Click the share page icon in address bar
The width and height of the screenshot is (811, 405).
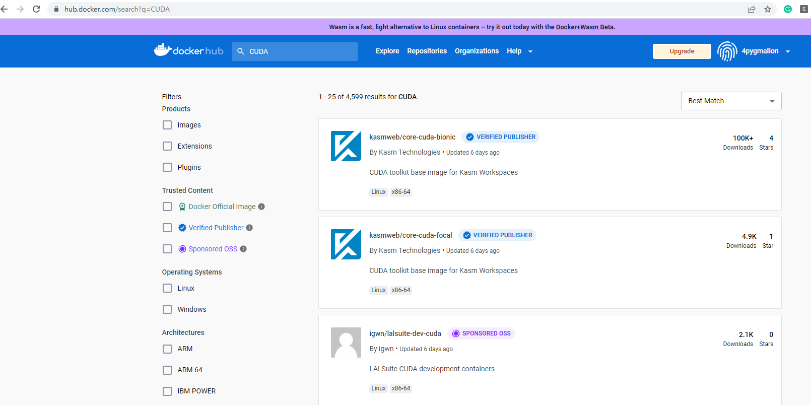752,9
